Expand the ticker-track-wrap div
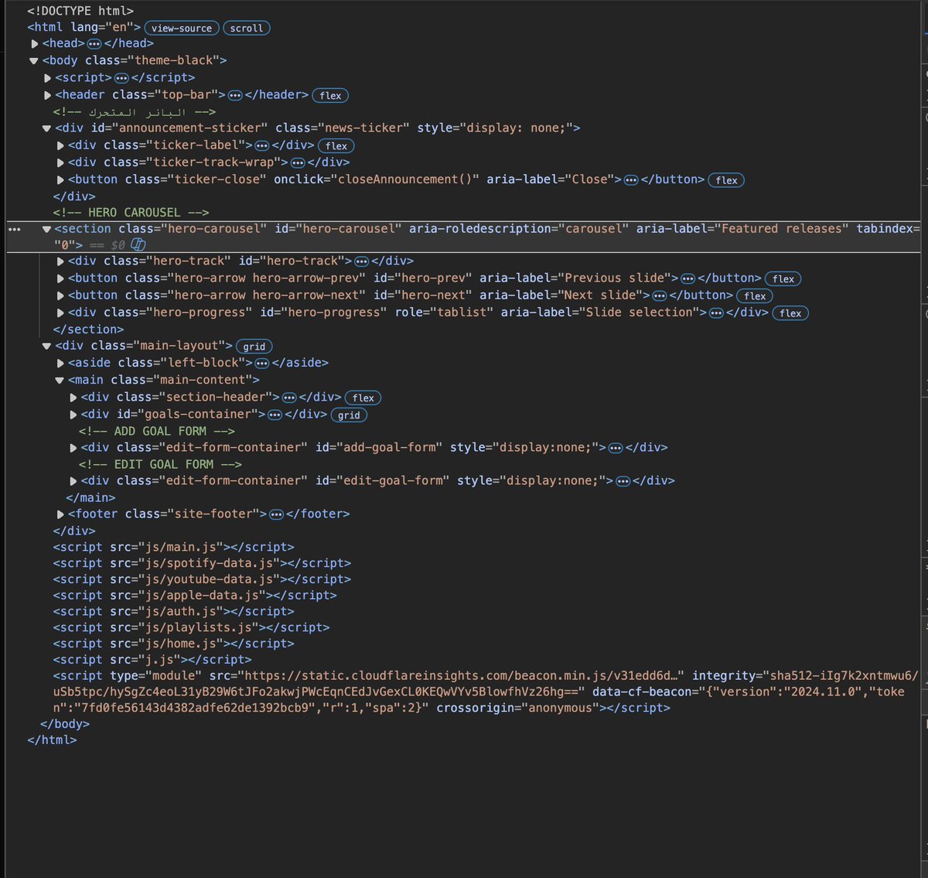This screenshot has width=928, height=878. pos(61,162)
